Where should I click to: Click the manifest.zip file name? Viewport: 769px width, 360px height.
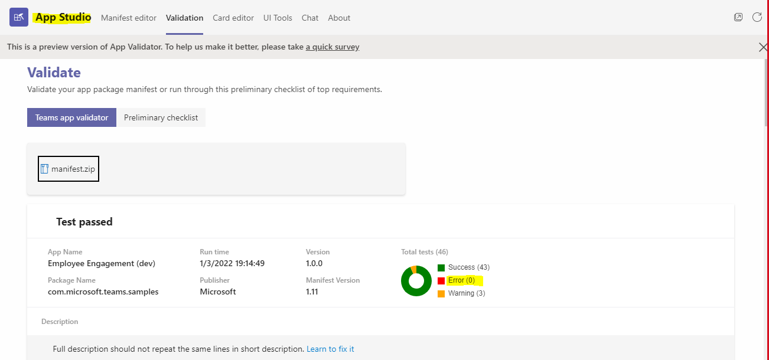point(73,169)
